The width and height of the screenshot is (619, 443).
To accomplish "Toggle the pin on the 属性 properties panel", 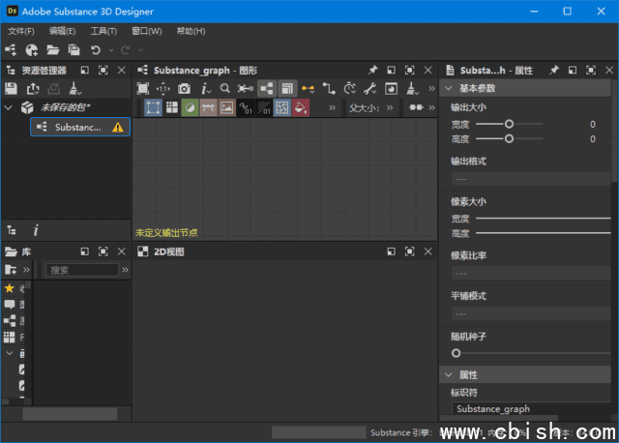I will [554, 71].
